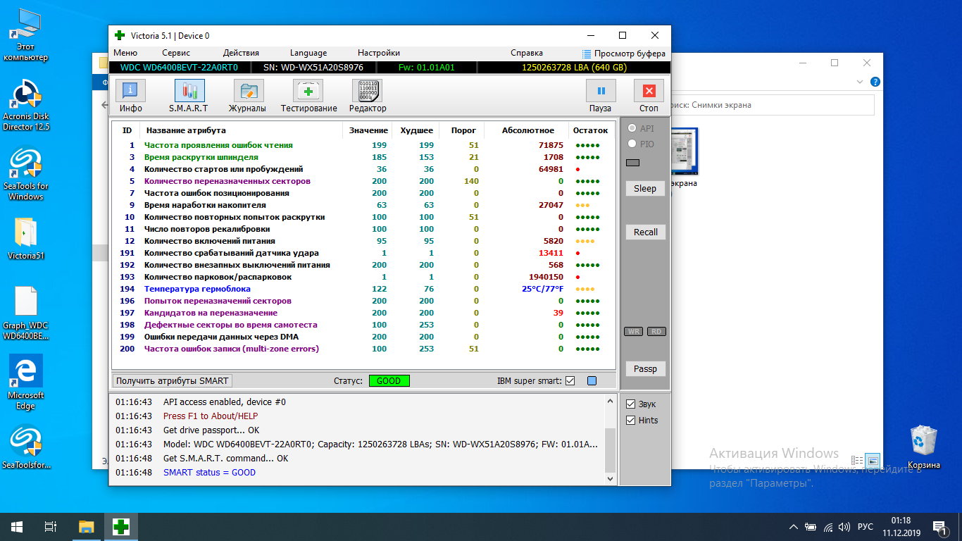Disable the Hints checkbox
The height and width of the screenshot is (541, 962).
tap(631, 421)
